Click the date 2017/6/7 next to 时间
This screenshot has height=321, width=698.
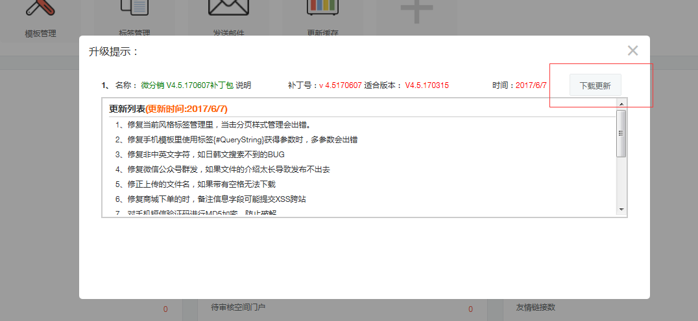point(531,85)
